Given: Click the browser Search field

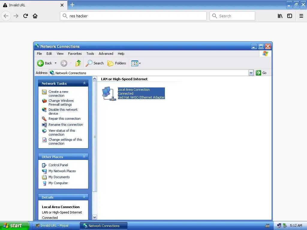Looking at the screenshot, I should pos(232,16).
